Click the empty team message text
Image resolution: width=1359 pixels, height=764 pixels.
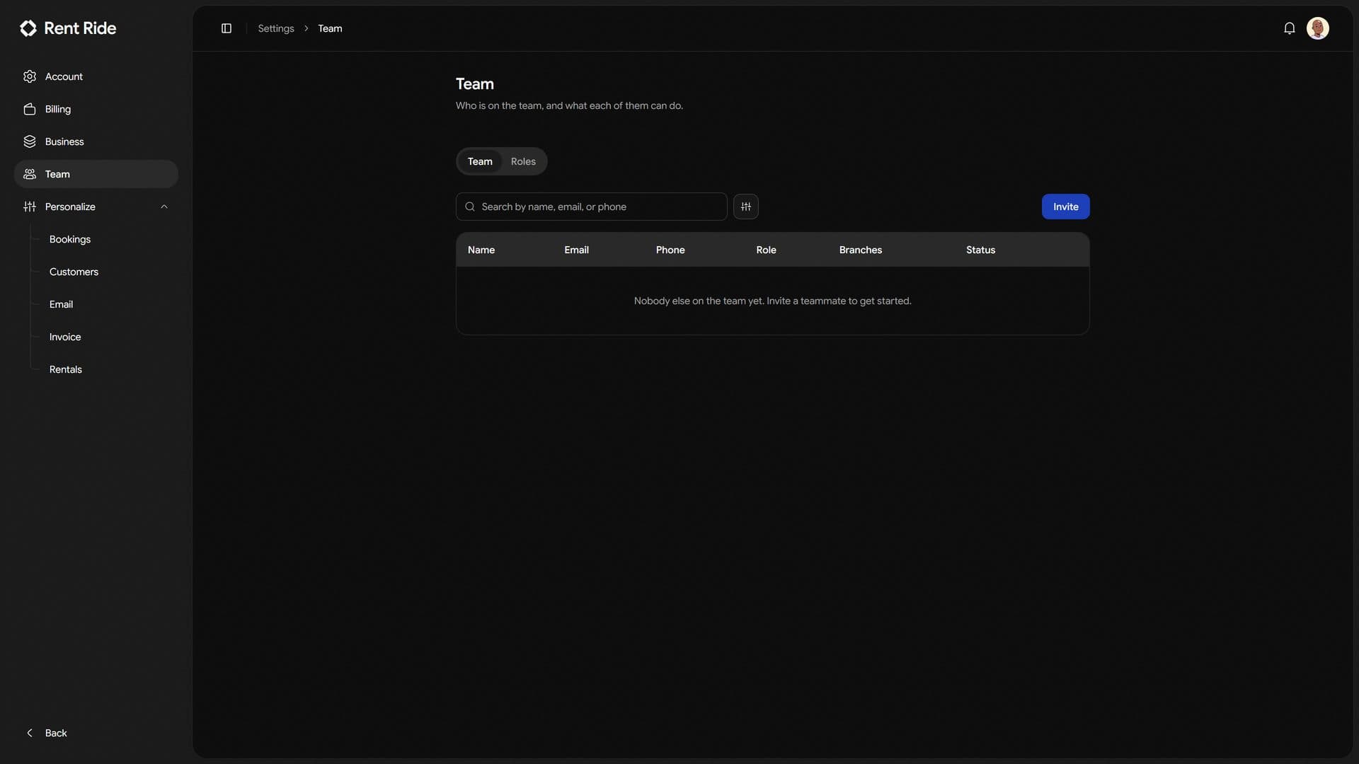pos(772,301)
